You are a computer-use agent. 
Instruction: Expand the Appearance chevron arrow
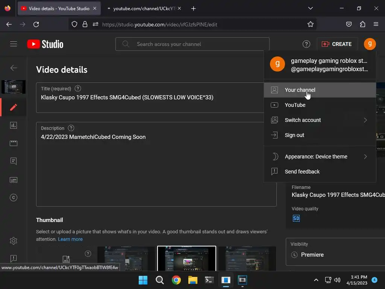pyautogui.click(x=365, y=157)
